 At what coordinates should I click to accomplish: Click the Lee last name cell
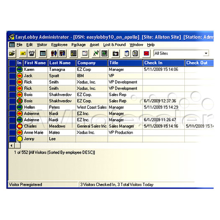tap(62, 139)
